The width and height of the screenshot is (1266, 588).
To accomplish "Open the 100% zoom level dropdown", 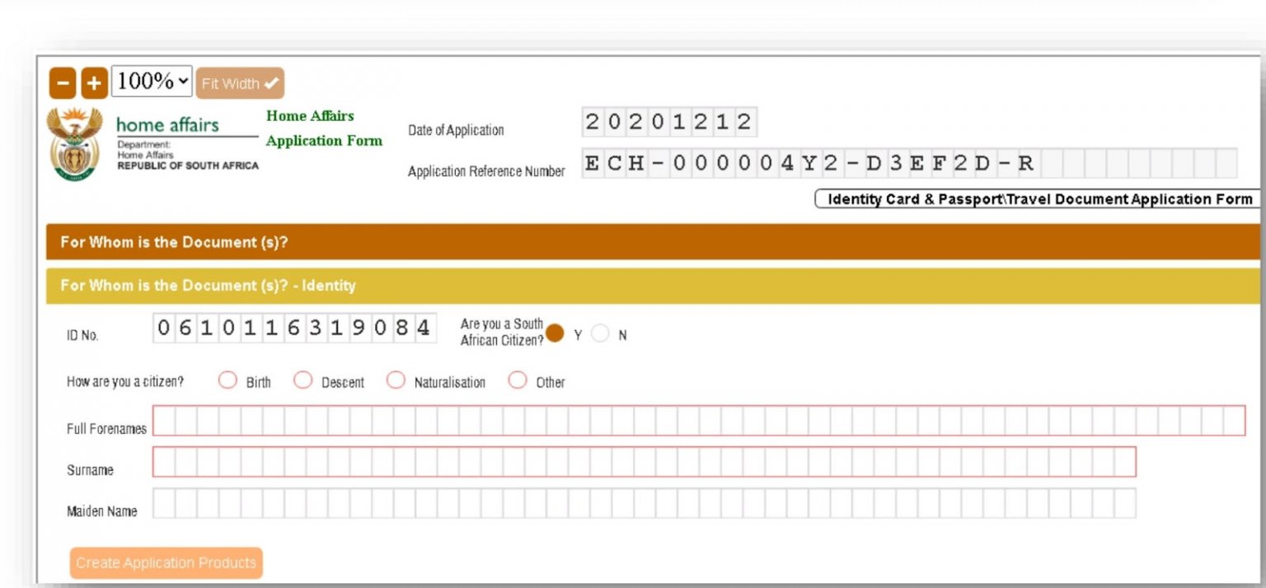I will (x=152, y=82).
